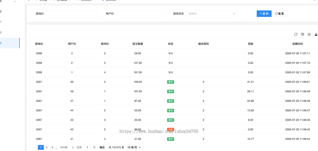Click the 房间ID column header
This screenshot has height=151, width=318.
coord(105,44)
